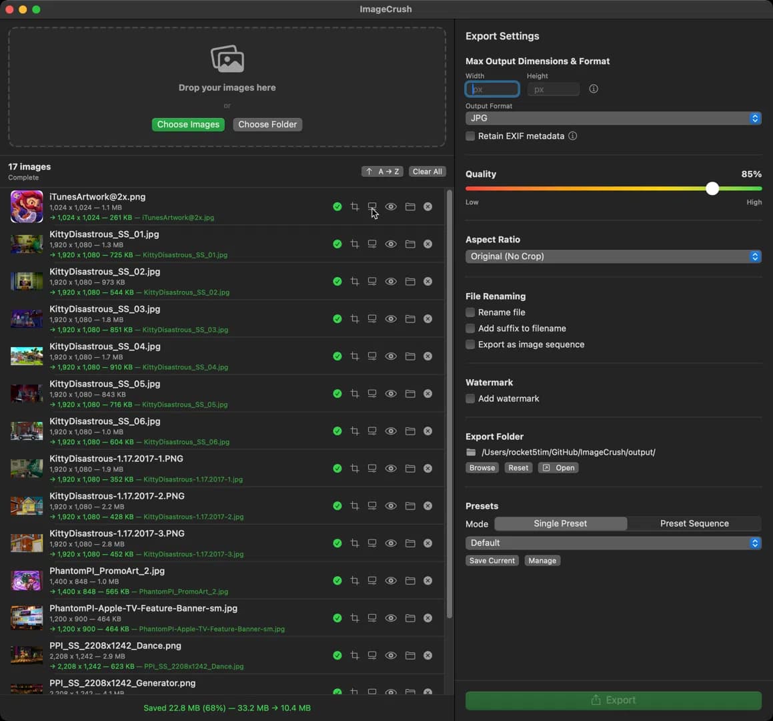Image resolution: width=773 pixels, height=721 pixels.
Task: Open compare view for iTunesArtwork@2x.png
Action: coord(372,207)
